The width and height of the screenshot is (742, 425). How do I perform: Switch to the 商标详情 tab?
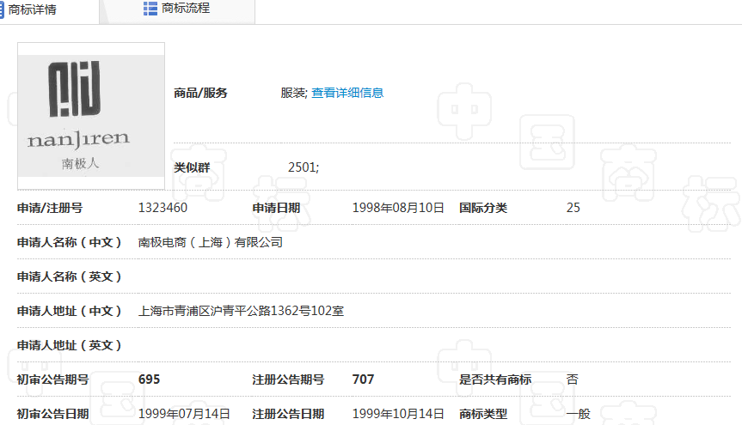point(32,9)
